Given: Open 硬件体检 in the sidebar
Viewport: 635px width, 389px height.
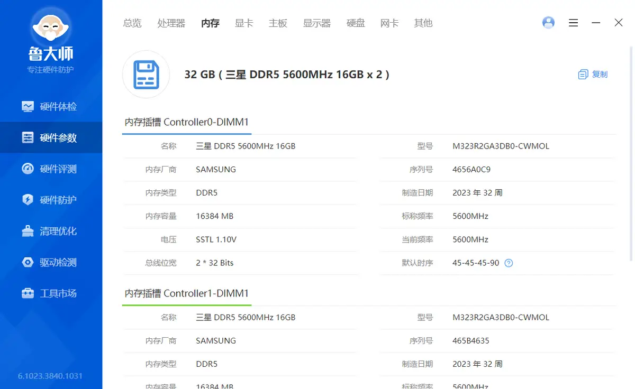Looking at the screenshot, I should point(51,106).
